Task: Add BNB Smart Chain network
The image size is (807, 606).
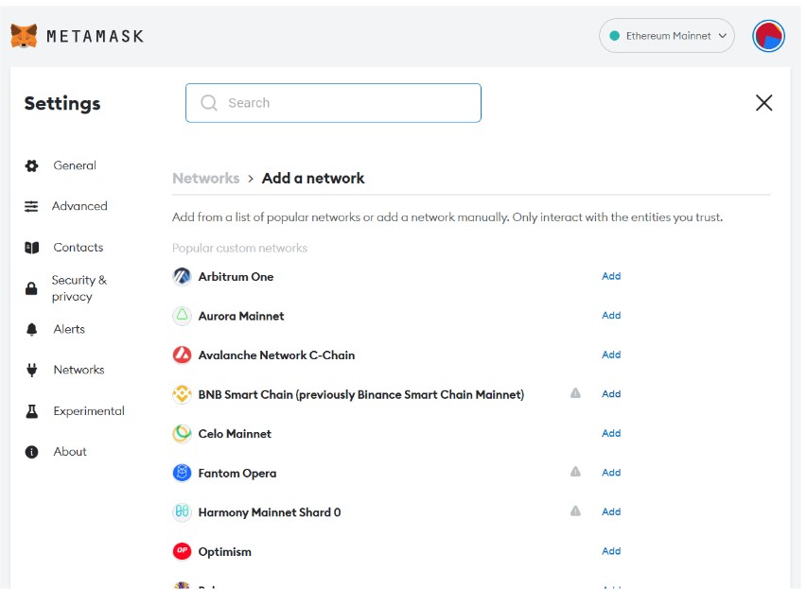Action: [x=611, y=394]
